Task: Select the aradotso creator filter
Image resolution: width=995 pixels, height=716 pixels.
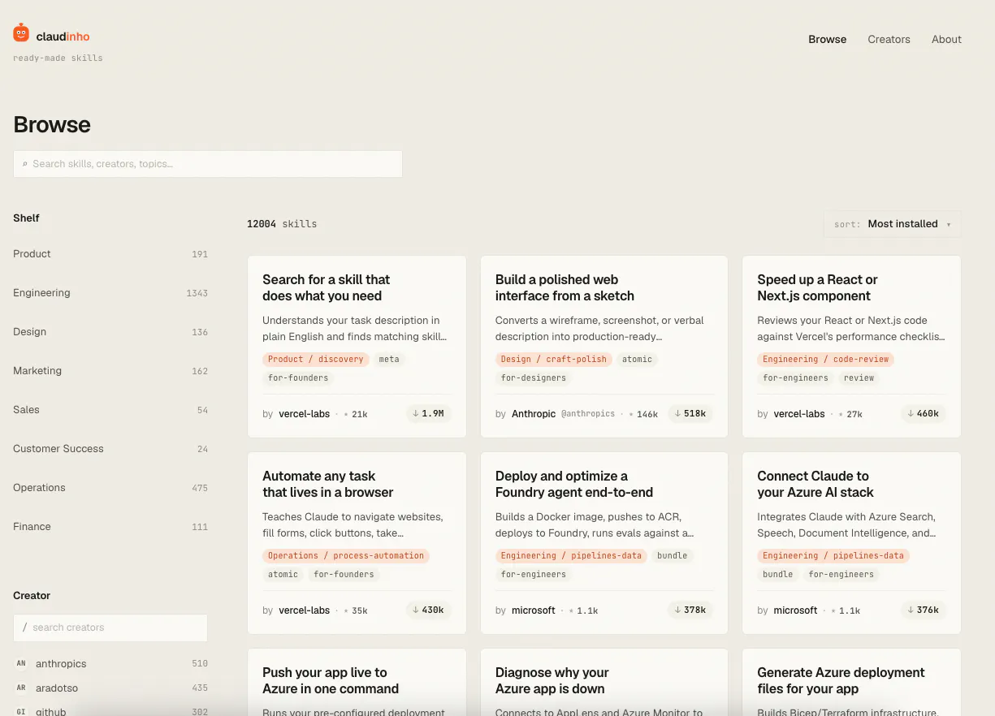Action: [110, 688]
